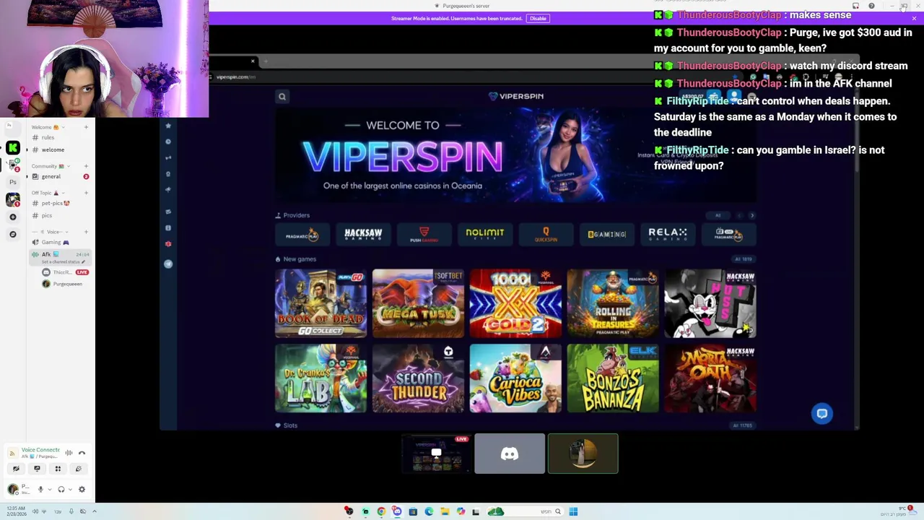Open voice noise suppression waveform icon

click(x=69, y=453)
